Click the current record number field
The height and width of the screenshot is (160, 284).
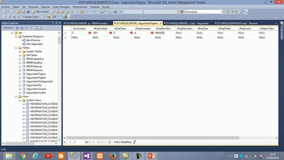click(79, 142)
